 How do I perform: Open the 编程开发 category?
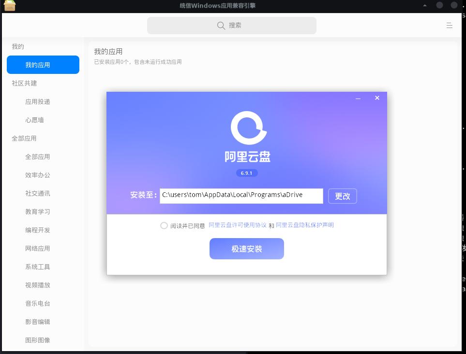(37, 230)
